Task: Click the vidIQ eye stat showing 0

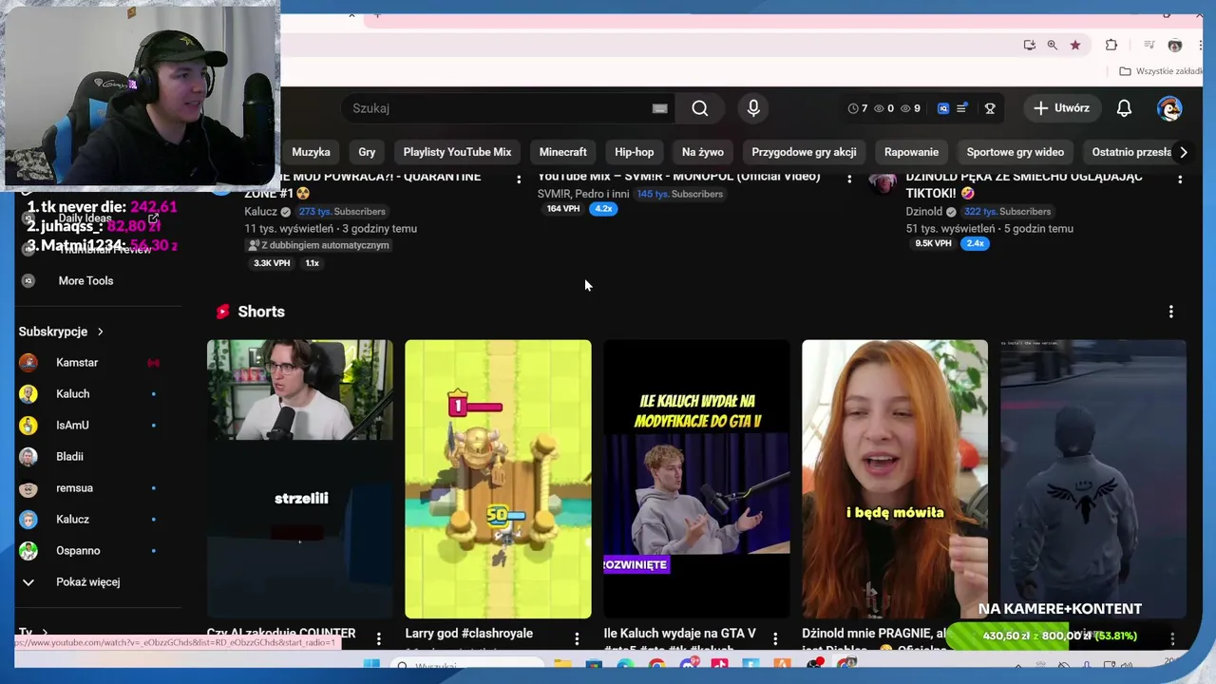Action: pyautogui.click(x=883, y=108)
